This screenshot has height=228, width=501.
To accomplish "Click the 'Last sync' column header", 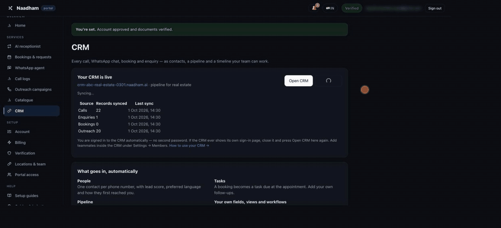I will tap(144, 103).
